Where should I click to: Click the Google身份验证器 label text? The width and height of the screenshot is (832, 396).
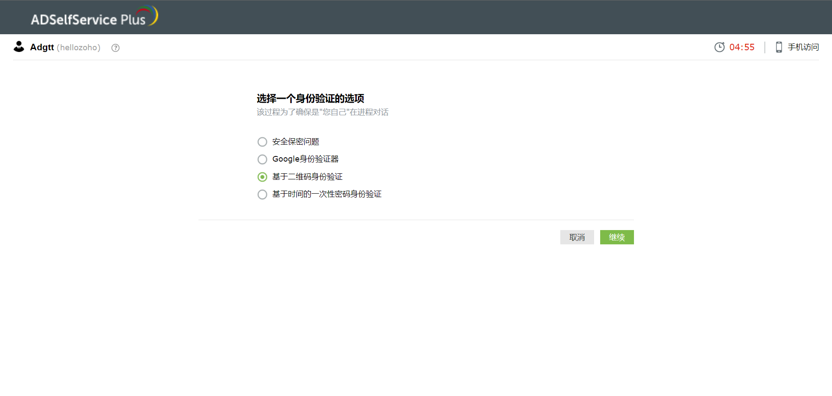(x=305, y=159)
